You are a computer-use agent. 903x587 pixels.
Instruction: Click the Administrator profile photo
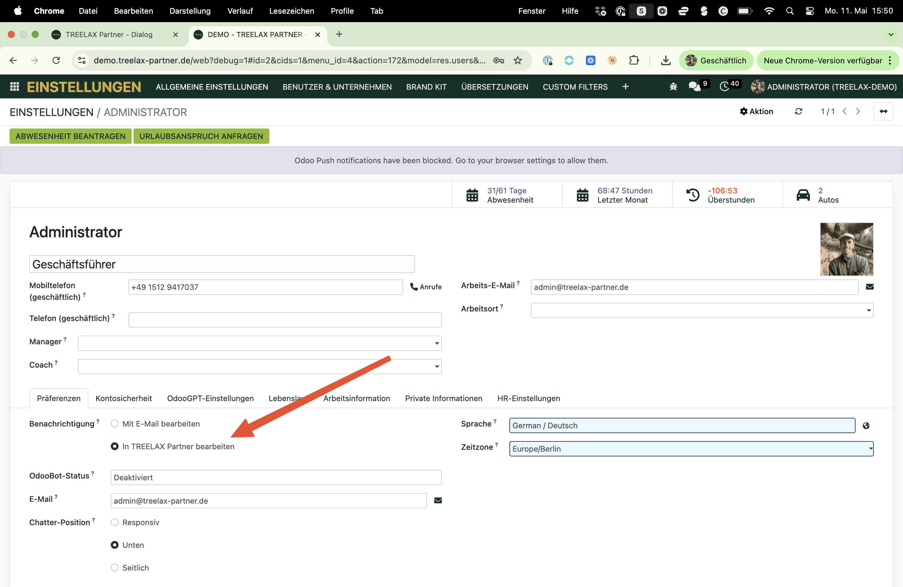[847, 249]
